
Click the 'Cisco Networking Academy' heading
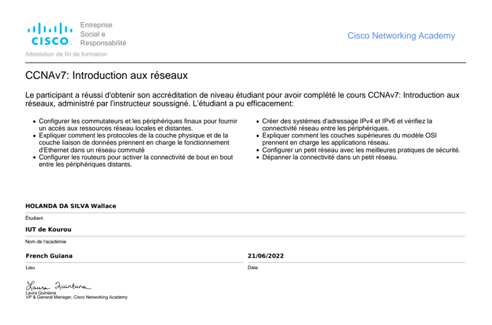tap(401, 36)
